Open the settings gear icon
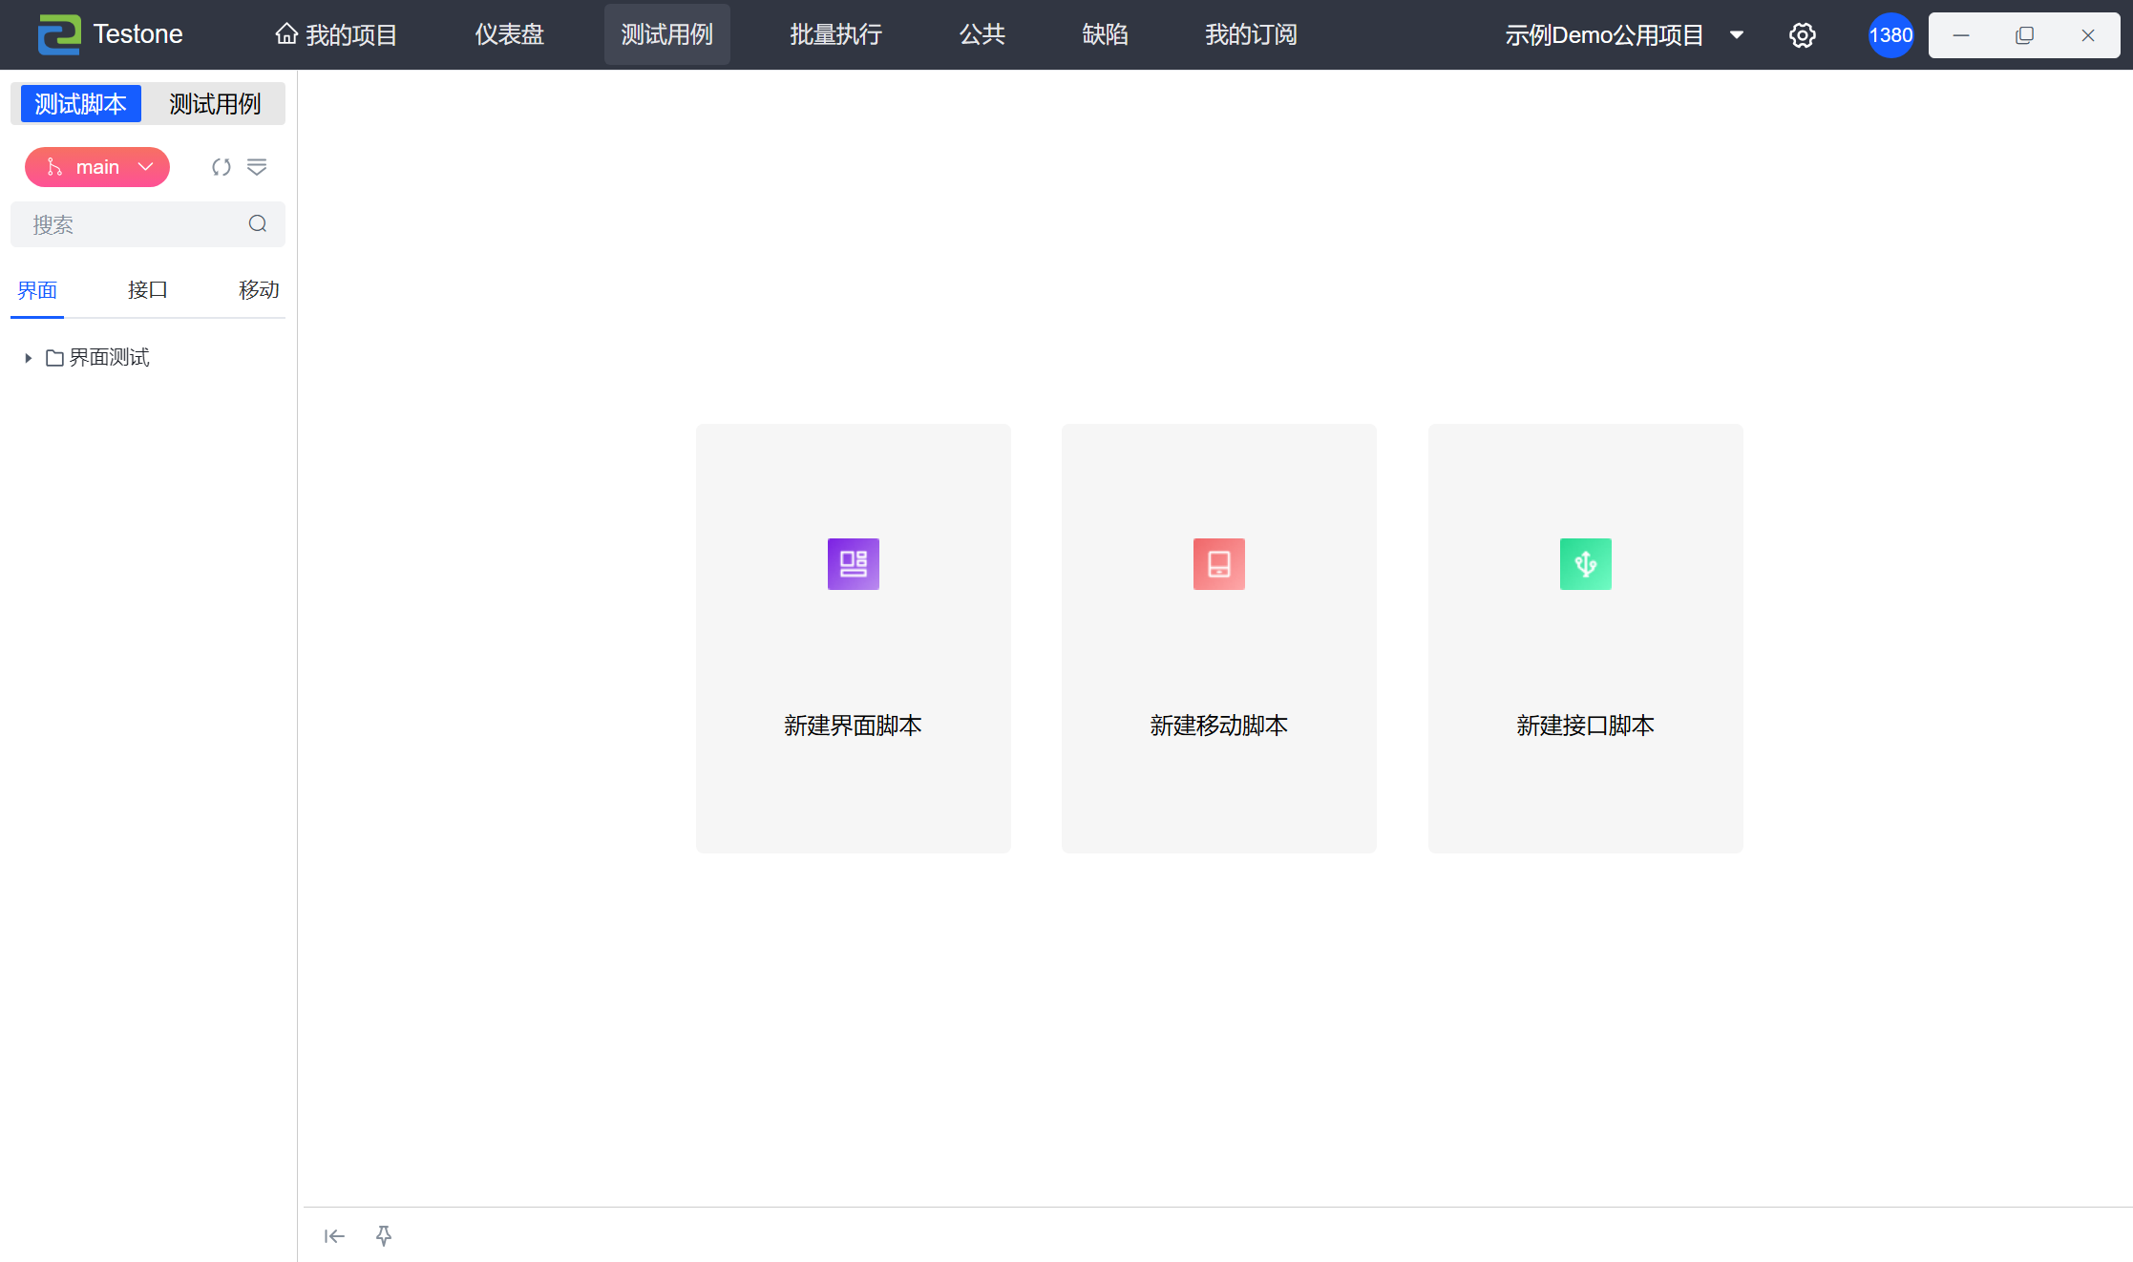Viewport: 2133px width, 1262px height. (1802, 35)
